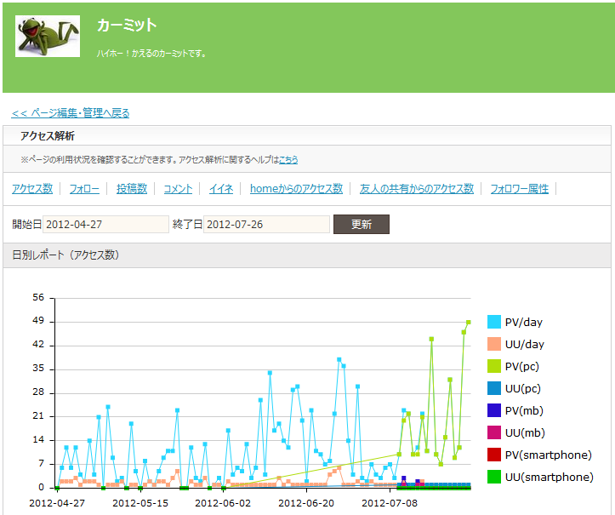Click the 開始日 start date field
The height and width of the screenshot is (515, 615).
[x=105, y=224]
